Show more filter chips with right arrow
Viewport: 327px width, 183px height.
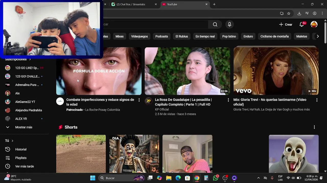(318, 36)
